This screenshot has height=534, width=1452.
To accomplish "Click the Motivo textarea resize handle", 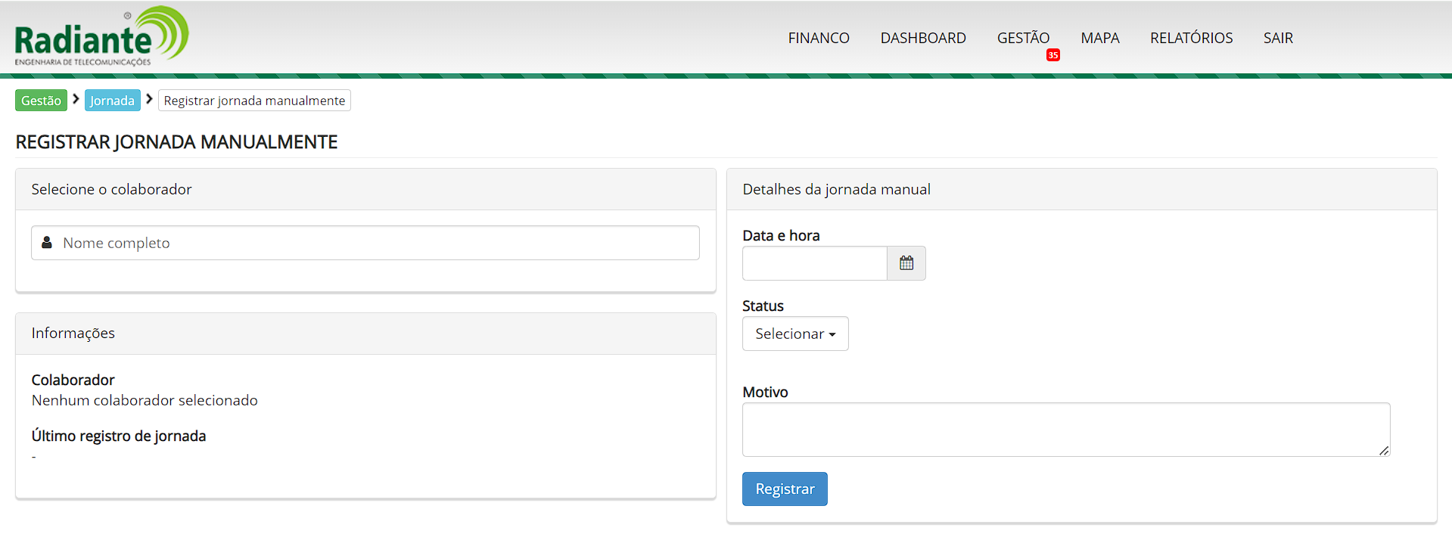I will coord(1383,450).
